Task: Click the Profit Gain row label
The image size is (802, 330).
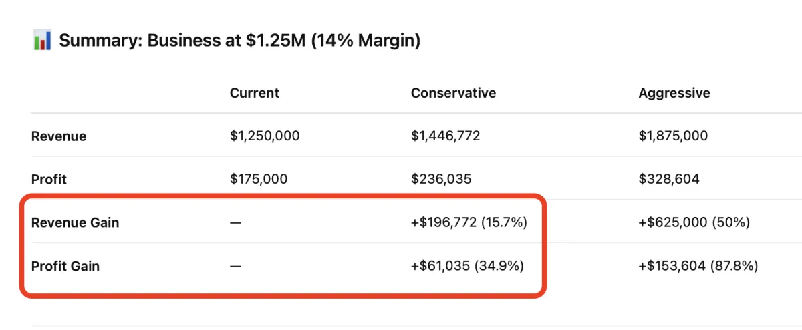Action: tap(65, 266)
